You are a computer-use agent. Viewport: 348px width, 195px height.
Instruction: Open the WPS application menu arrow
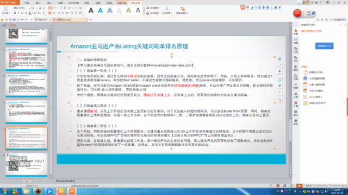pyautogui.click(x=18, y=3)
